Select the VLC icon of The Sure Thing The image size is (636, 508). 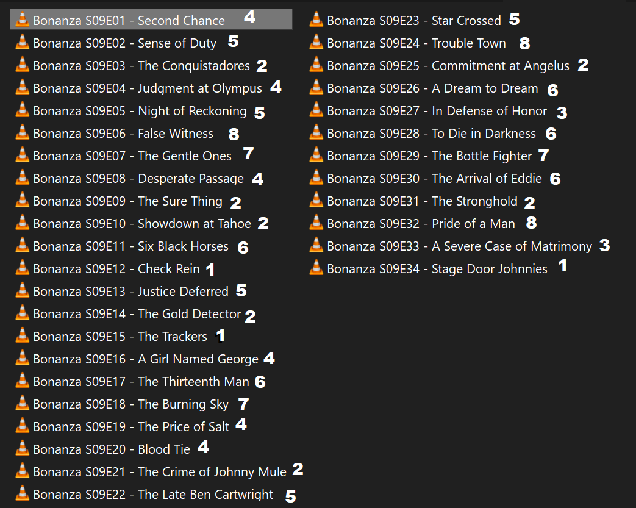(x=23, y=200)
